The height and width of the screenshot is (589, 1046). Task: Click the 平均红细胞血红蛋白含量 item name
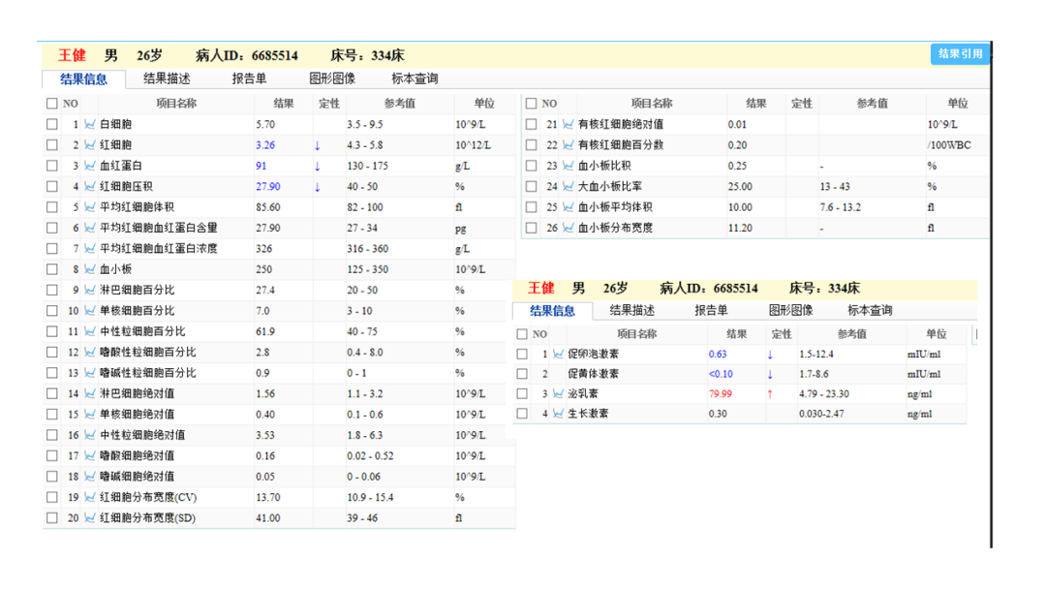click(x=159, y=228)
